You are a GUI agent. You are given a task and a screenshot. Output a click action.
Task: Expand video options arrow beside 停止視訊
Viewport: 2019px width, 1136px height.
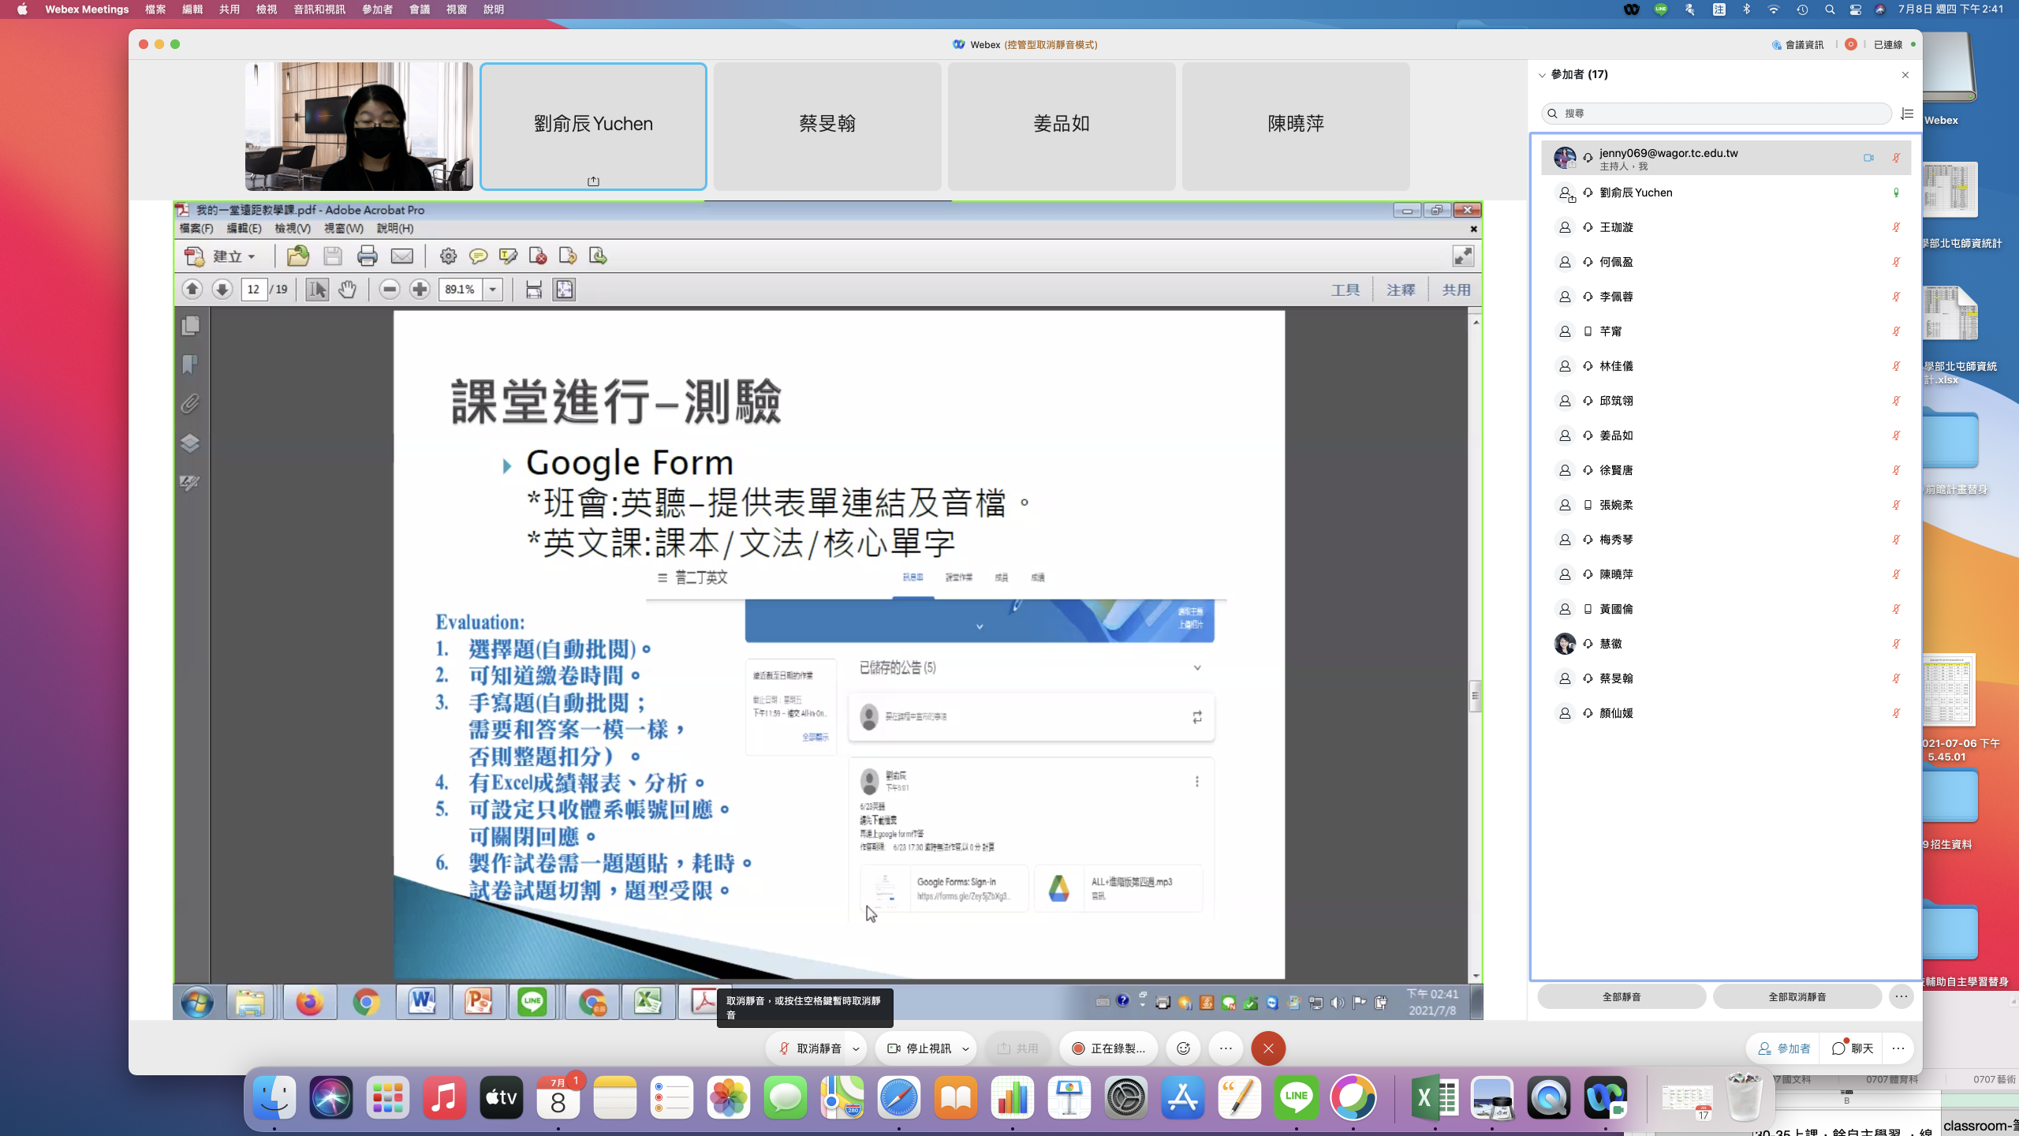pyautogui.click(x=965, y=1049)
